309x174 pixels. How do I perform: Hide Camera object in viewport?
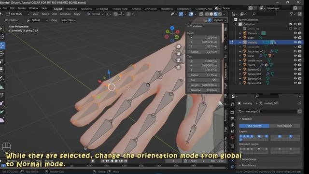[295, 33]
